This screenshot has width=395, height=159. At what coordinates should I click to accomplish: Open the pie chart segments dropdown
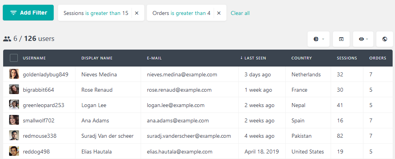318,39
